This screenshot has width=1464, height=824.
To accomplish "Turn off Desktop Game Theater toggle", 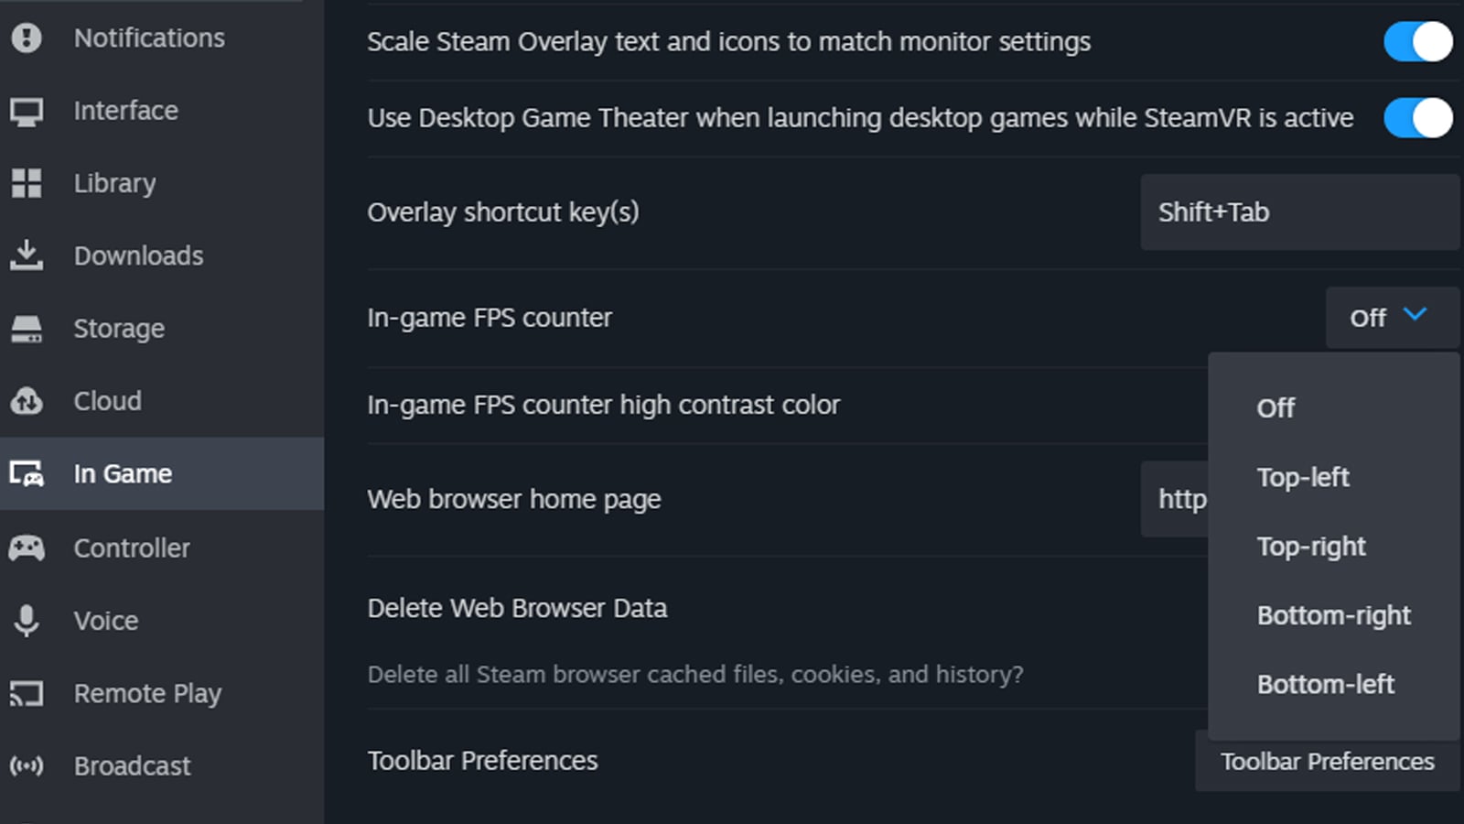I will pos(1416,117).
